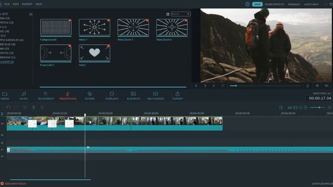Select the Ripple & Dissolve (18) category
Viewport: 333px width, 187px height.
(11, 40)
